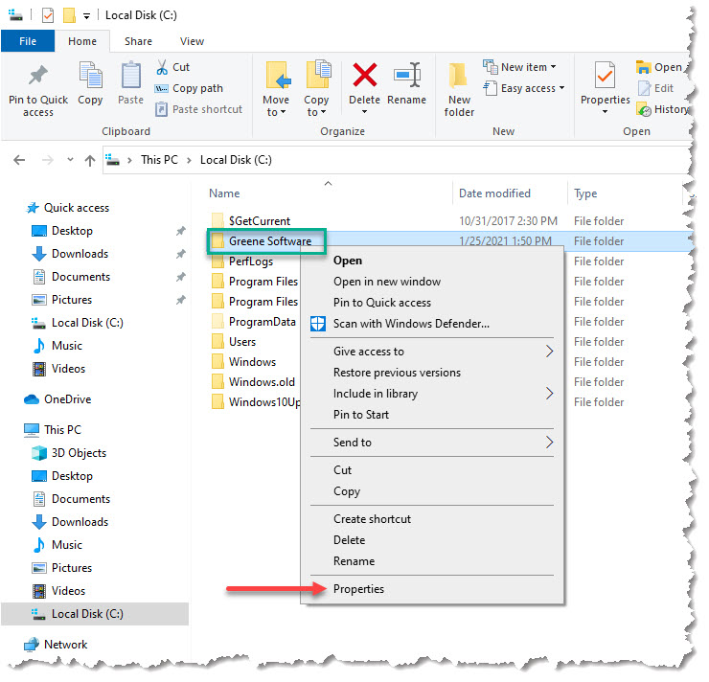Click the Rename icon in the Organize group
Image resolution: width=709 pixels, height=682 pixels.
[x=407, y=78]
